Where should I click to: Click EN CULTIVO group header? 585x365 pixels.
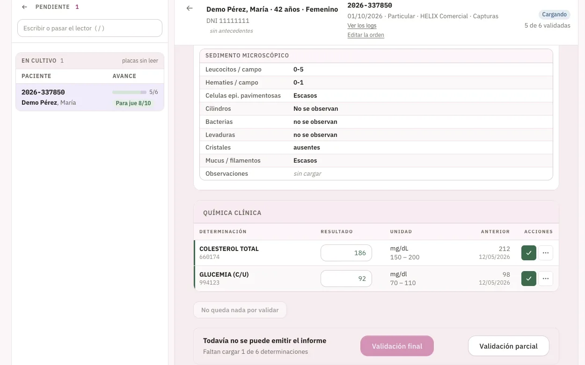[x=90, y=61]
